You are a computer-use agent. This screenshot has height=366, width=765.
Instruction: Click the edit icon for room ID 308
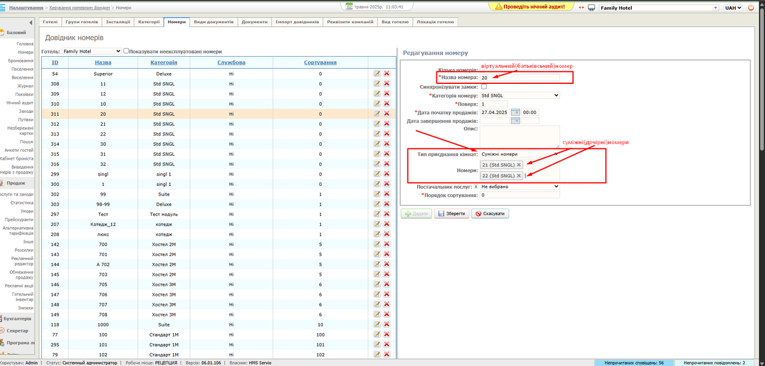pos(377,83)
